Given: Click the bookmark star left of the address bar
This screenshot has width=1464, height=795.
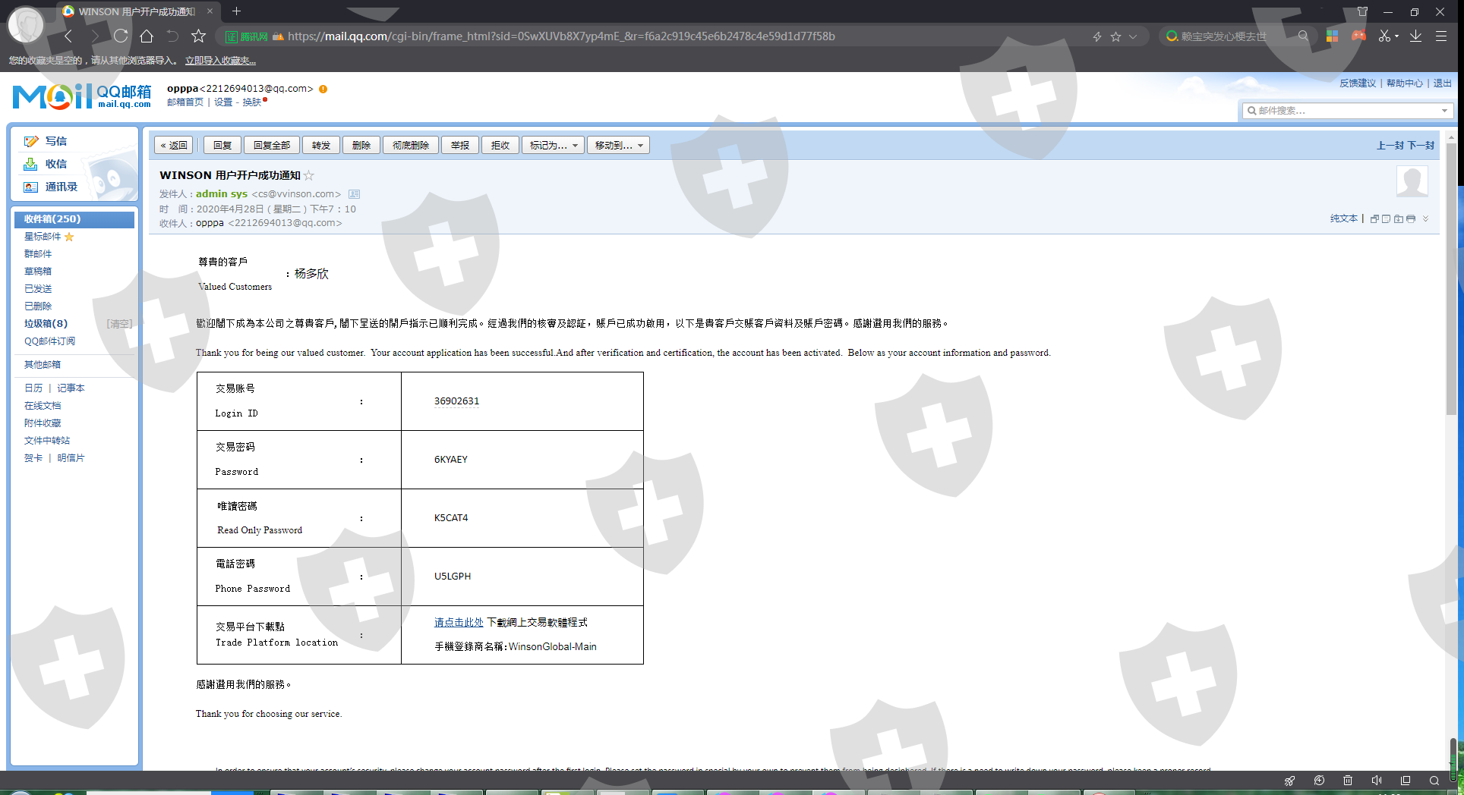Looking at the screenshot, I should (198, 36).
